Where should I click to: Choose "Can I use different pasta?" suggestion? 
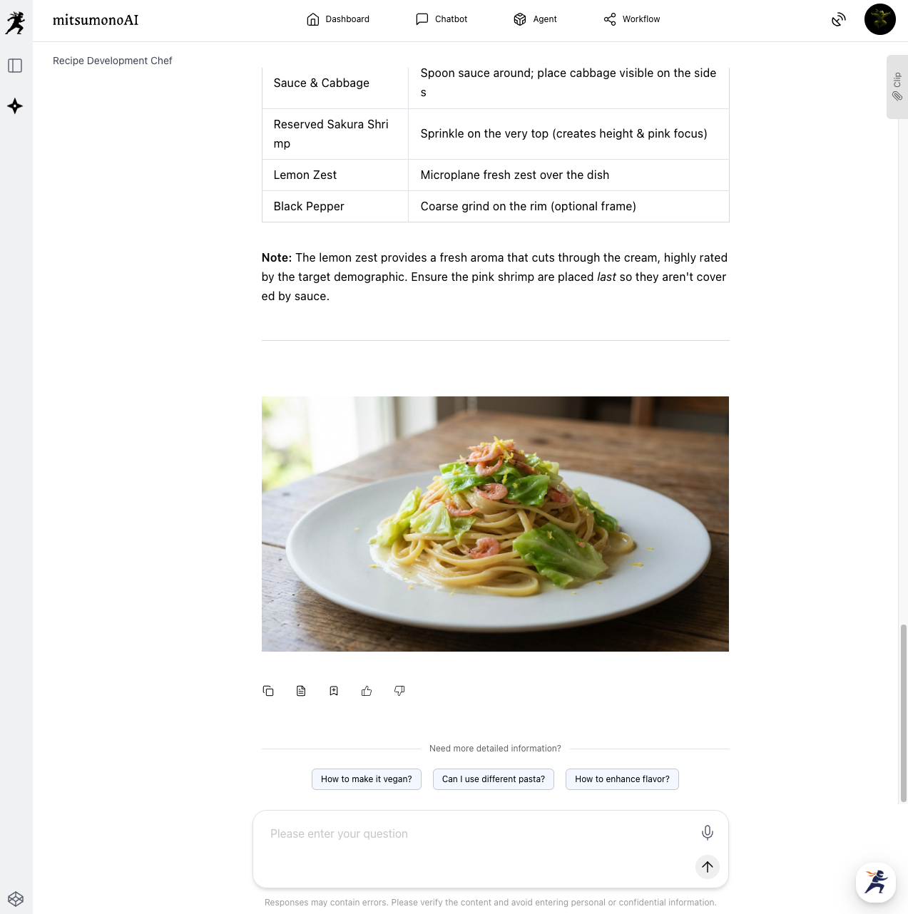(x=494, y=779)
